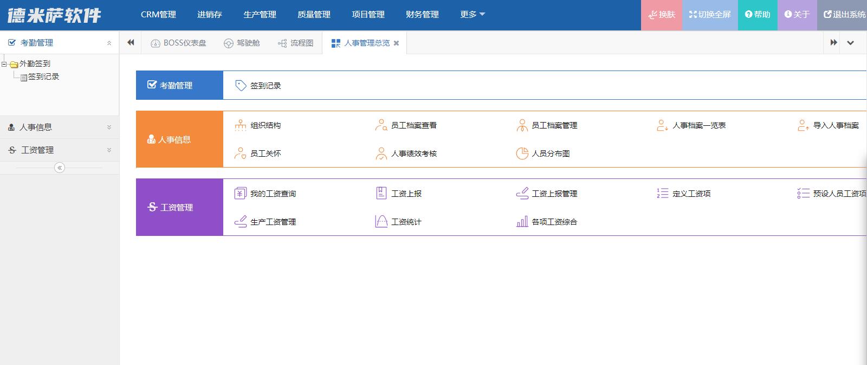The height and width of the screenshot is (365, 867).
Task: Switch to fullscreen with 切换全屏
Action: pyautogui.click(x=710, y=15)
